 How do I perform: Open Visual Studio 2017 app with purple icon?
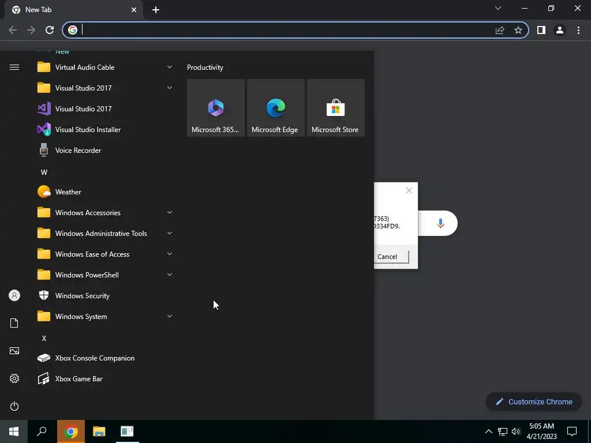(x=105, y=108)
